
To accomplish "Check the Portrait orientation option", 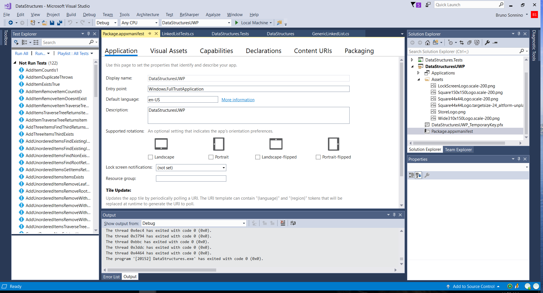I will pyautogui.click(x=211, y=157).
